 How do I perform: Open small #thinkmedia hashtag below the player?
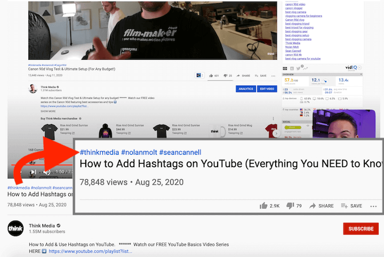[19, 188]
